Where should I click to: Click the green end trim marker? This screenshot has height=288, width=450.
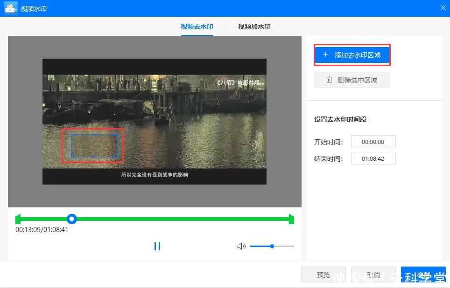click(292, 219)
